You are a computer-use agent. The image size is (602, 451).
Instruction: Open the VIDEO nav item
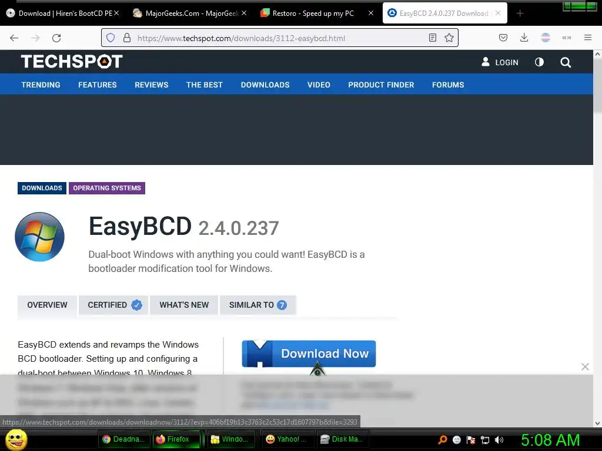319,85
